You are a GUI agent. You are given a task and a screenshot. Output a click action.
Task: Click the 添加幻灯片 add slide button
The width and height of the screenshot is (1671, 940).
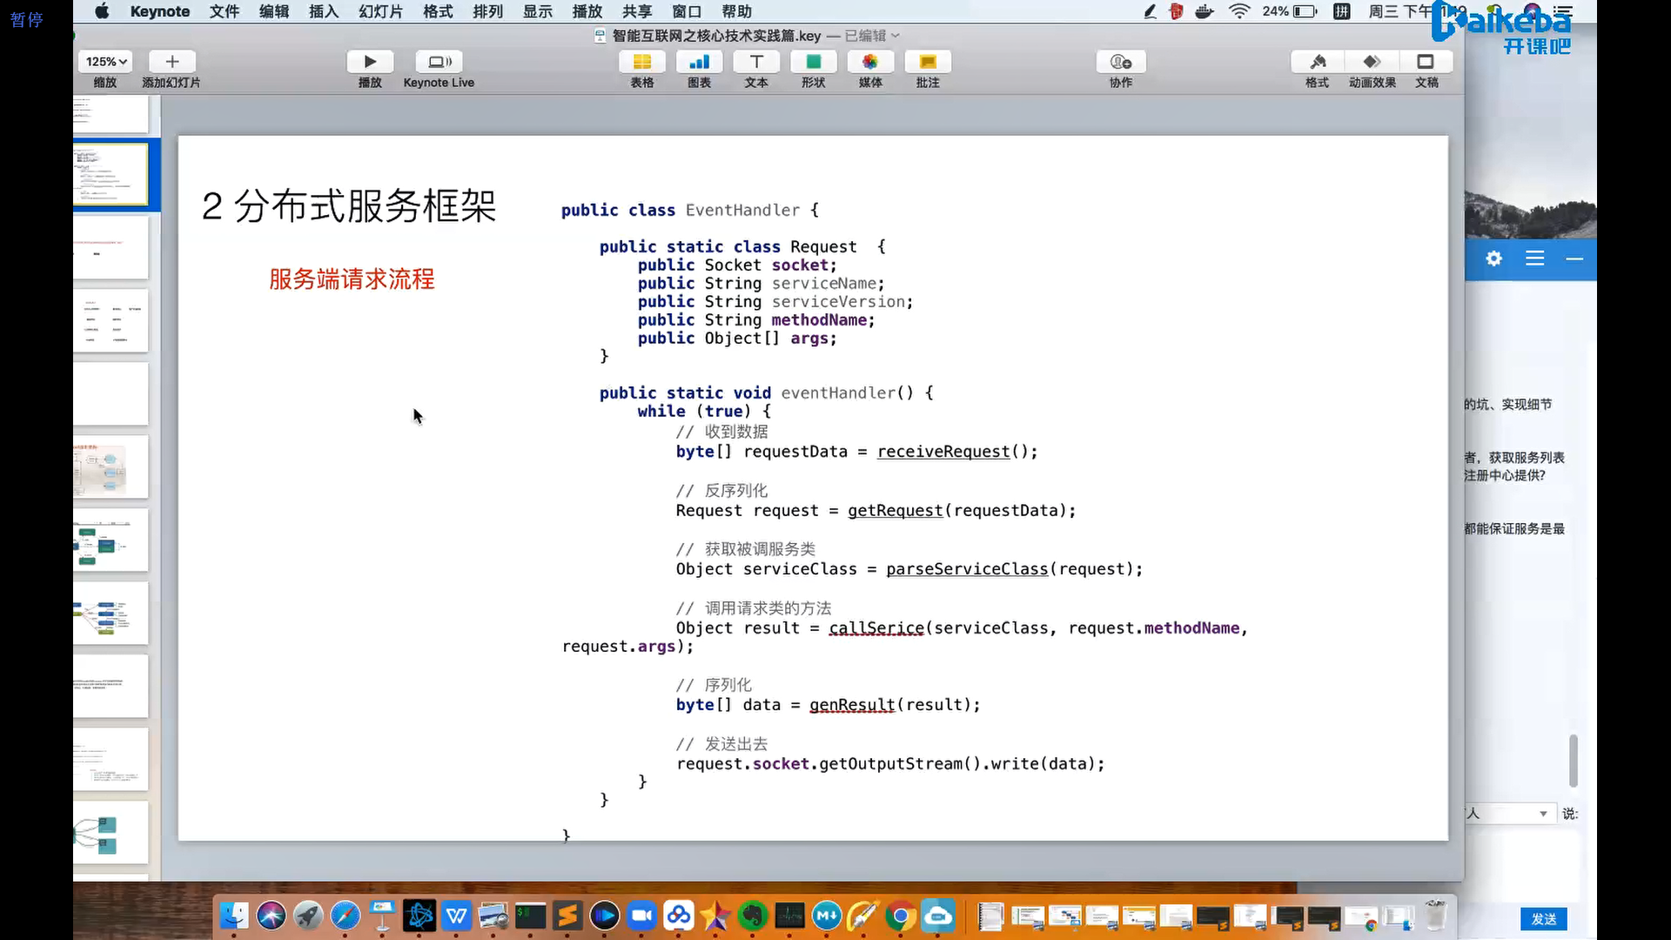171,62
